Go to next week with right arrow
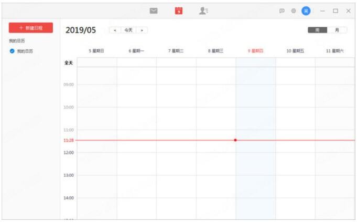The image size is (357, 222). 142,30
